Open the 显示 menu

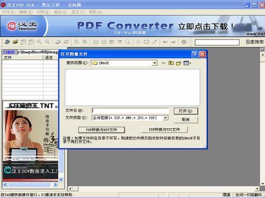pos(78,12)
